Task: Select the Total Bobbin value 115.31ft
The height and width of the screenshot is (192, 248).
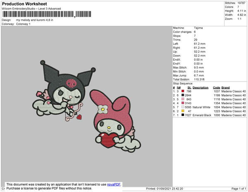Action: click(x=199, y=79)
